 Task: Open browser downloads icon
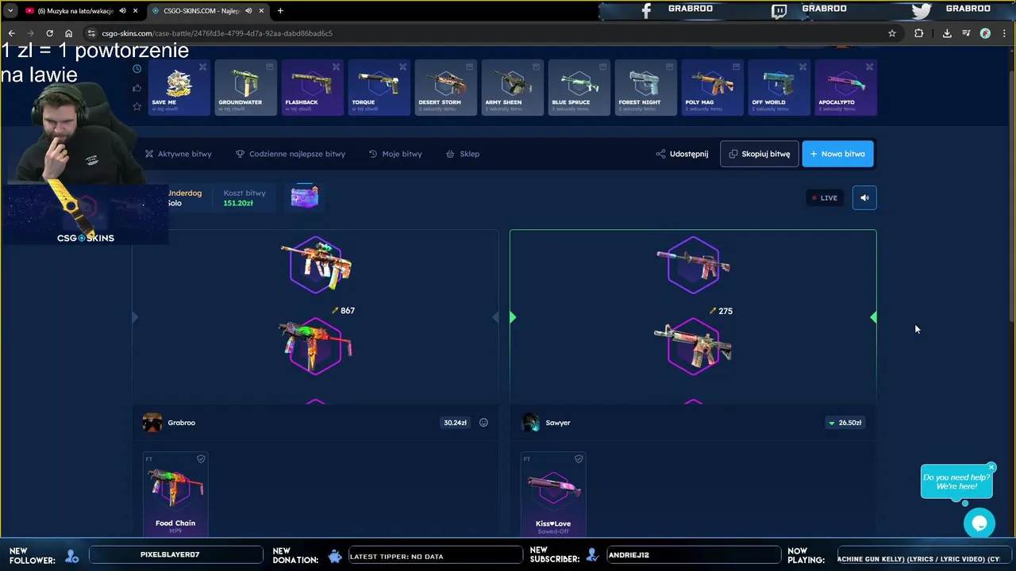(x=947, y=33)
